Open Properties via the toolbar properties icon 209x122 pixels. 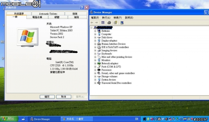115,22
